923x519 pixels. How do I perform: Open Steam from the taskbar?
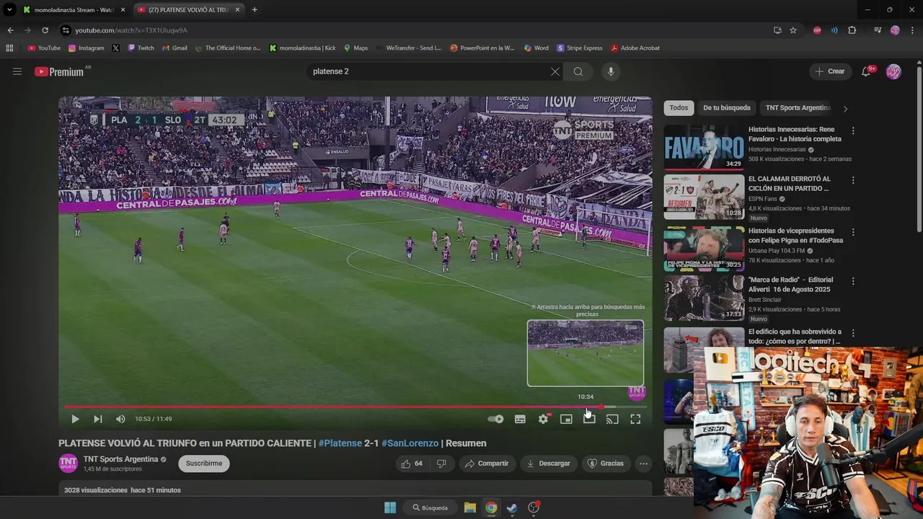click(x=512, y=507)
